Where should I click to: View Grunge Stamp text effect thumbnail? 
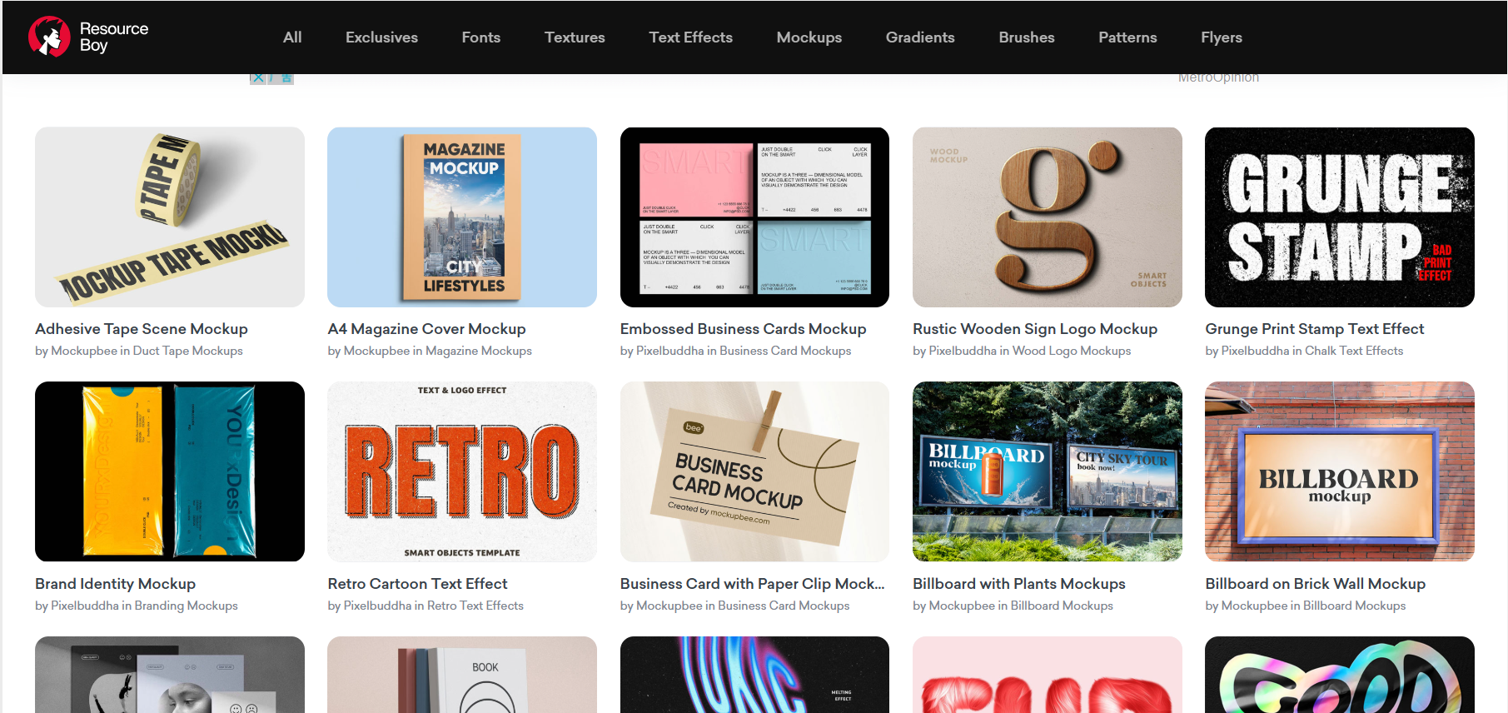(x=1340, y=217)
